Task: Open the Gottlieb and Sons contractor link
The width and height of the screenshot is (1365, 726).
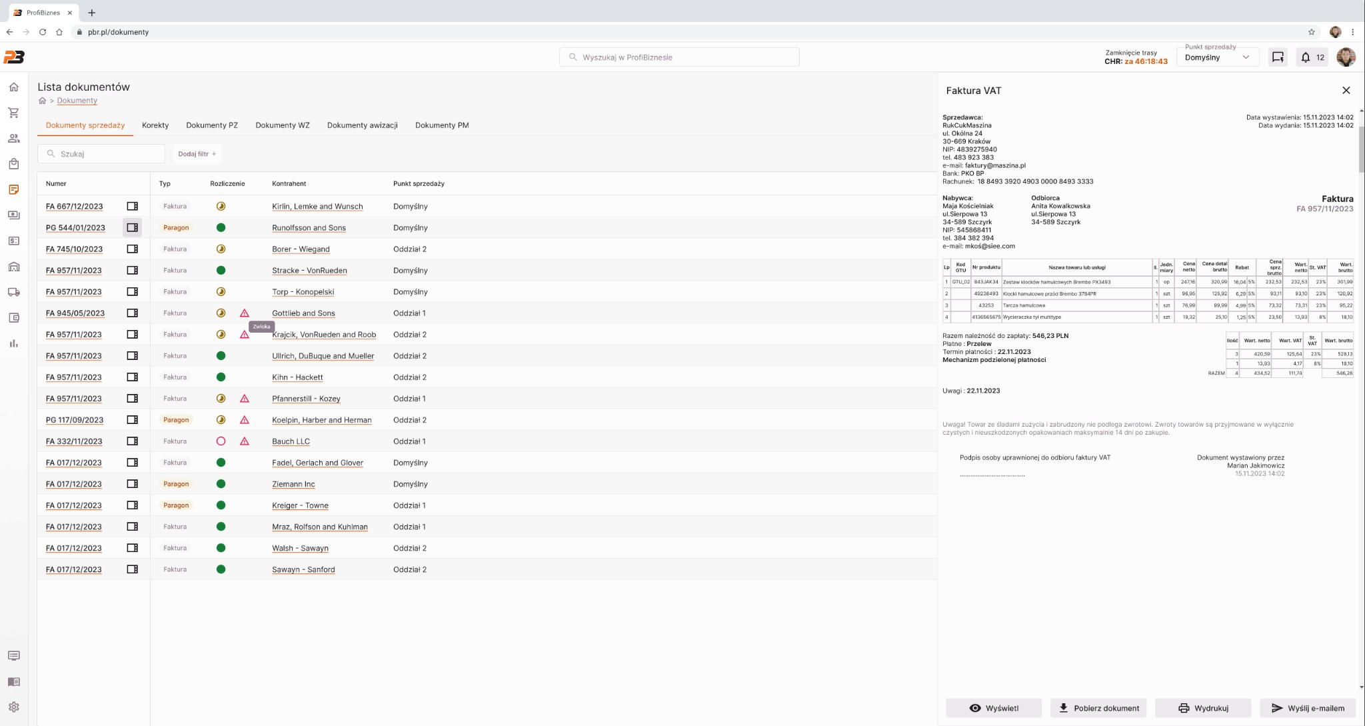Action: tap(303, 313)
